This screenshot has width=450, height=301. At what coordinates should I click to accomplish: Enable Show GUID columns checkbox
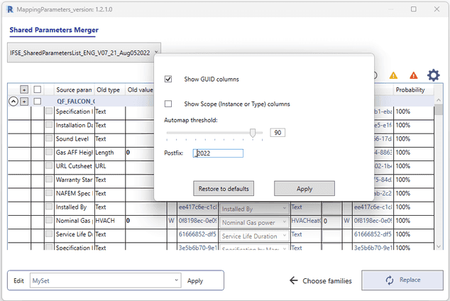pos(168,79)
